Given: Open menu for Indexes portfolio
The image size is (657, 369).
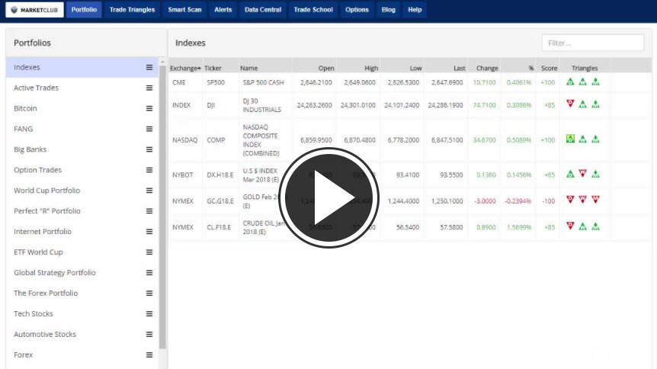Looking at the screenshot, I should 149,67.
